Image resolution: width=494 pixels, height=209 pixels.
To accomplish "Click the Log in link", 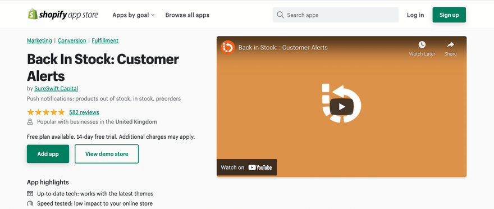I will (x=415, y=15).
